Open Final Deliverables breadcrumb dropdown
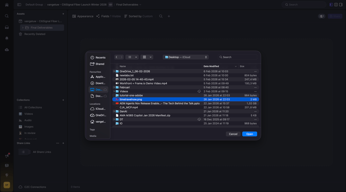 (x=129, y=5)
